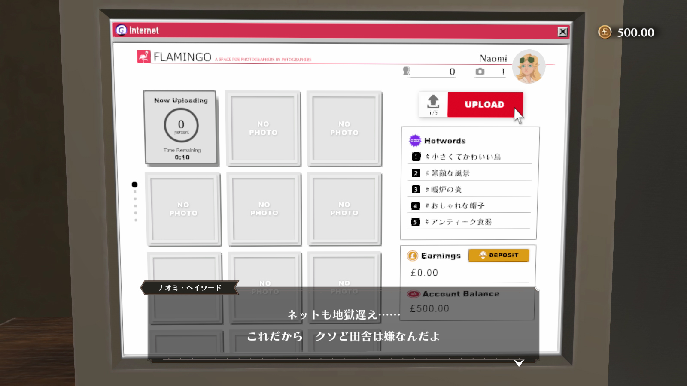Click the Naomi username text
The image size is (687, 386).
click(493, 58)
